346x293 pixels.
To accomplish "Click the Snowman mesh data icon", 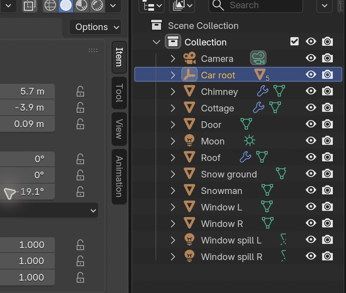I will (267, 190).
